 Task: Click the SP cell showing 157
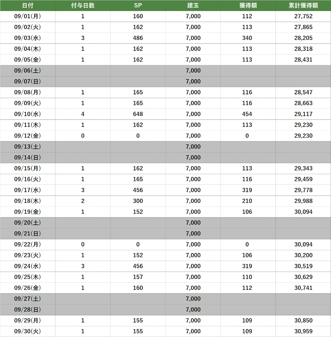tap(138, 277)
